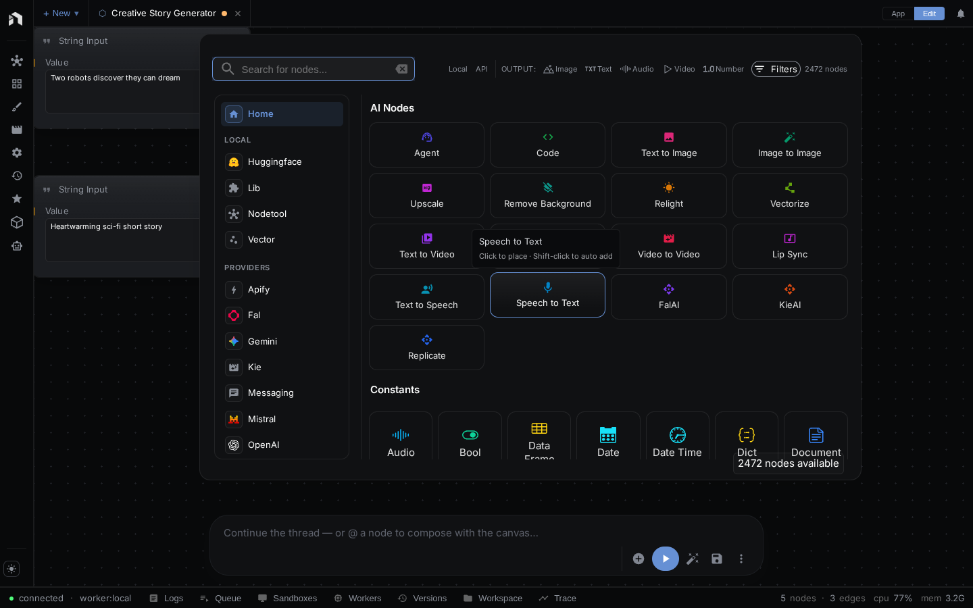Filter output type Text
The height and width of the screenshot is (608, 973).
[x=598, y=69]
